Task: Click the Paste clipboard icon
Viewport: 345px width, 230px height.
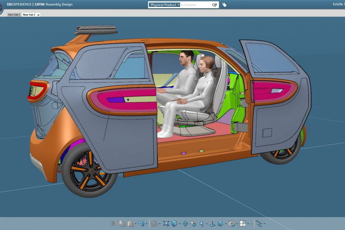Action: point(131,224)
